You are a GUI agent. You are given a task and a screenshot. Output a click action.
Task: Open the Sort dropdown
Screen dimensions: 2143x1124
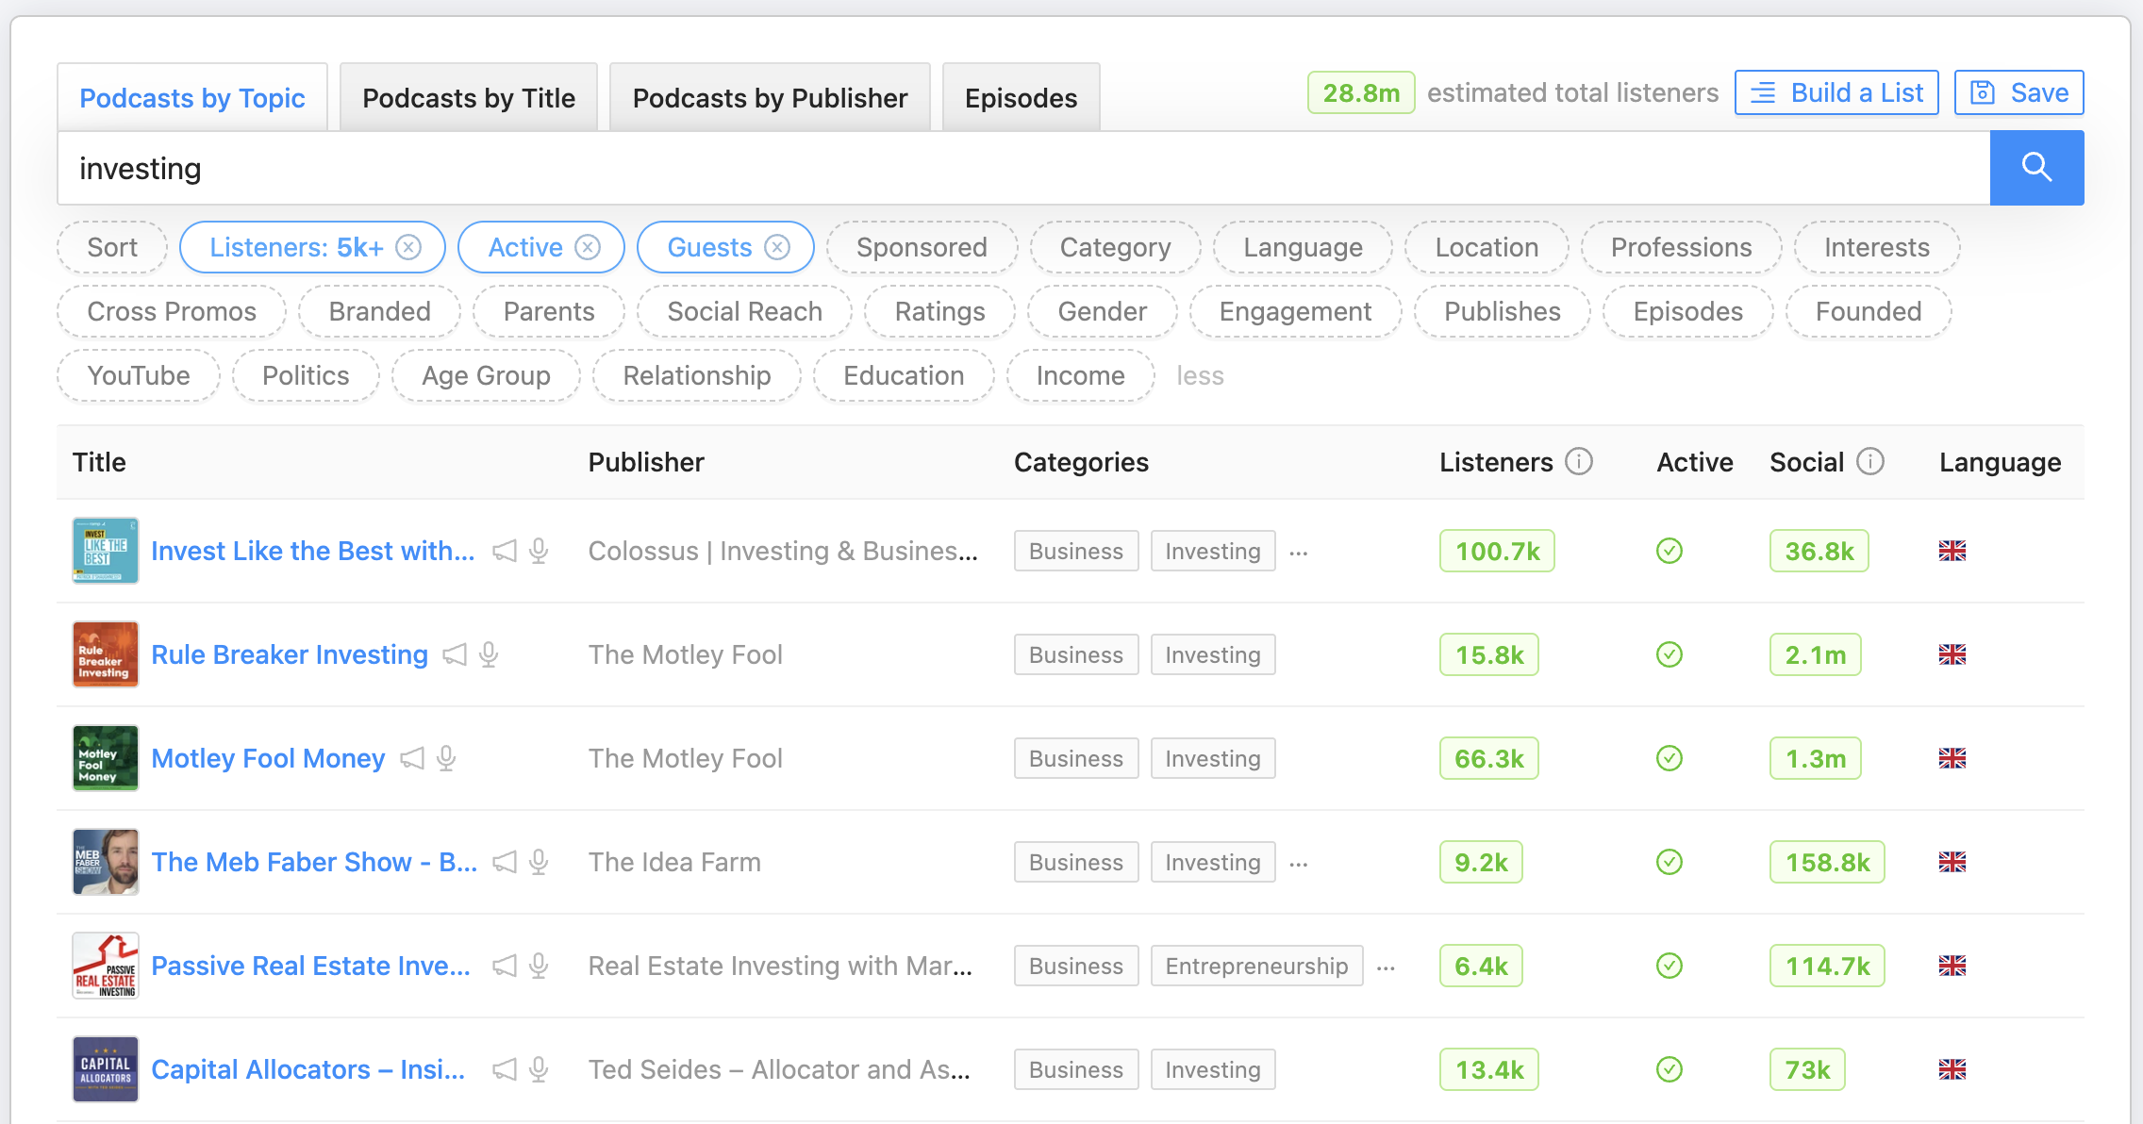click(111, 247)
